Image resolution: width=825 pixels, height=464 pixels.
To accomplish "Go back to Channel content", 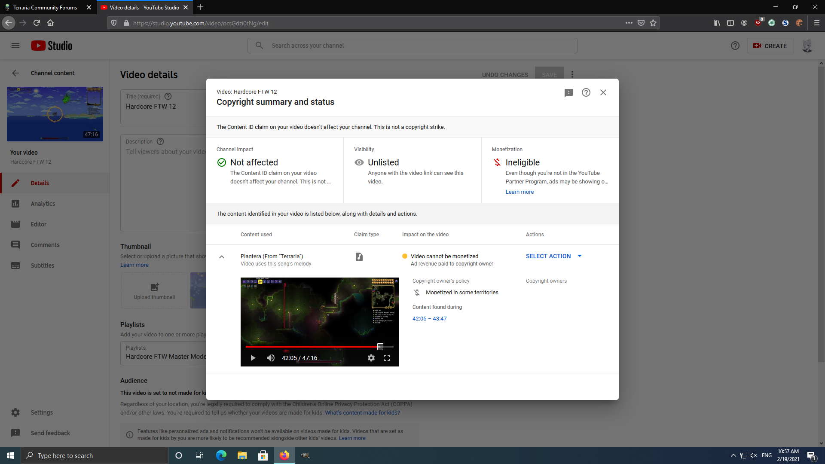I will click(15, 73).
